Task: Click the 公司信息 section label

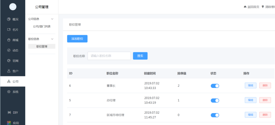Action: tap(34, 19)
